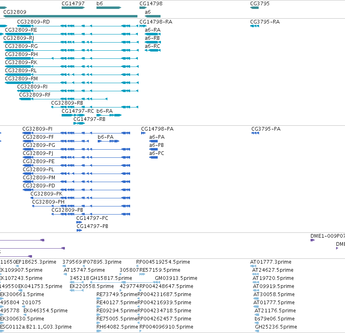Screen dimensions: 345x333
Task: Click EST ESG0112a.B21.1_G03.3prime label
Action: point(36,327)
